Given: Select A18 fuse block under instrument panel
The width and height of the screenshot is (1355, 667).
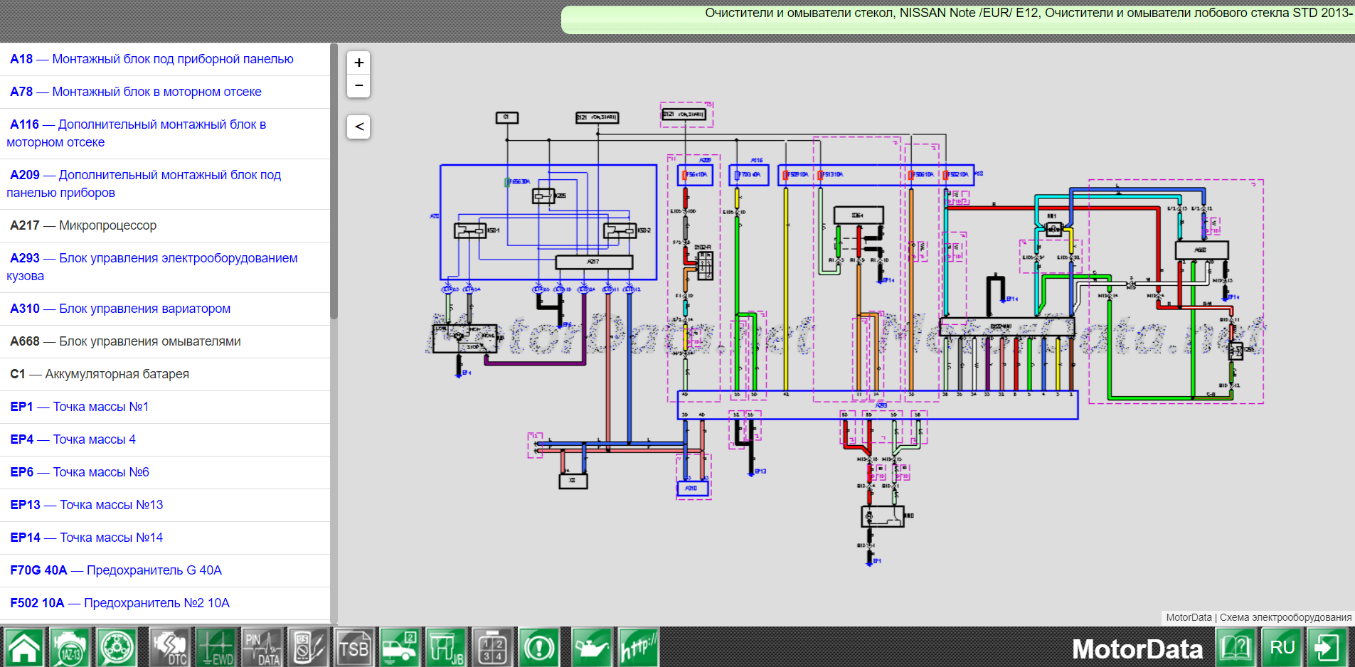Looking at the screenshot, I should click(152, 59).
